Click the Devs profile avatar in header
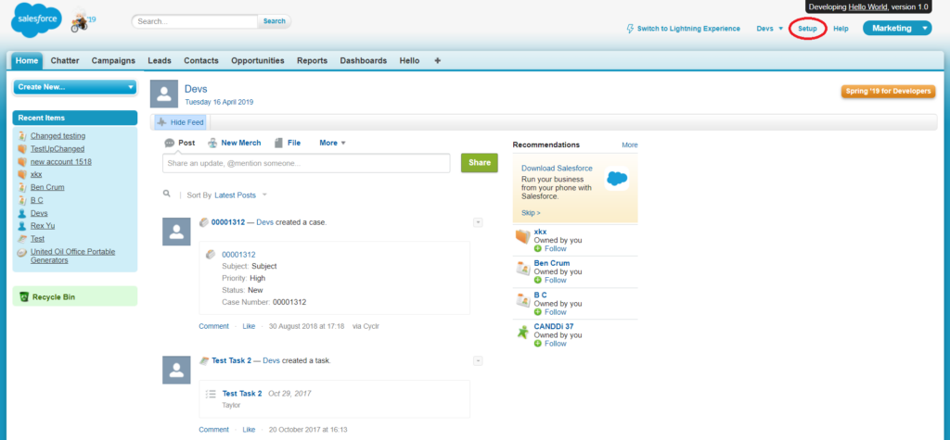Image resolution: width=950 pixels, height=440 pixels. (x=164, y=94)
